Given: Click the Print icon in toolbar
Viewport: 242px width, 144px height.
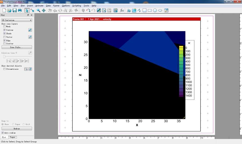Looking at the screenshot, I should [x=20, y=10].
